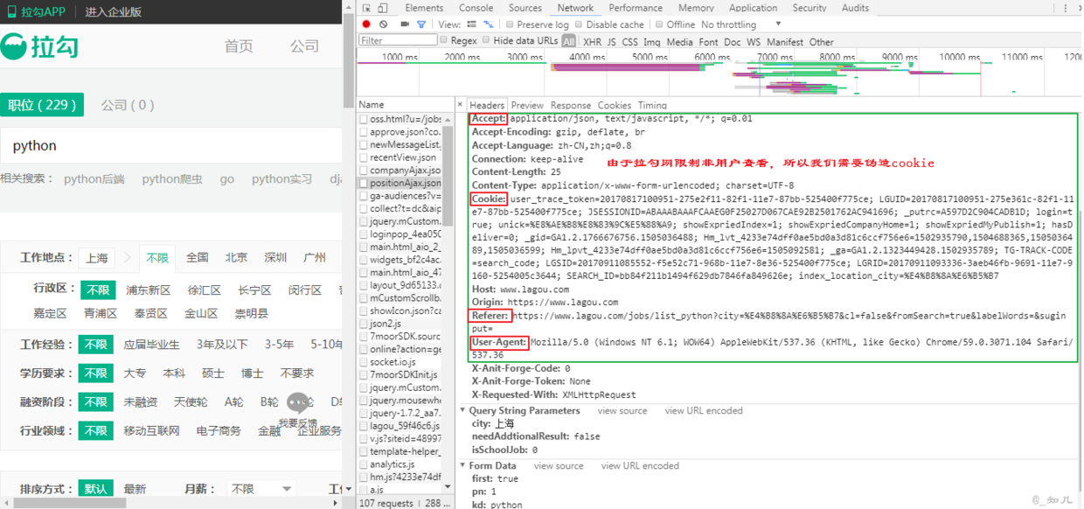Switch to the Performance tab
The height and width of the screenshot is (509, 1084).
tap(636, 8)
